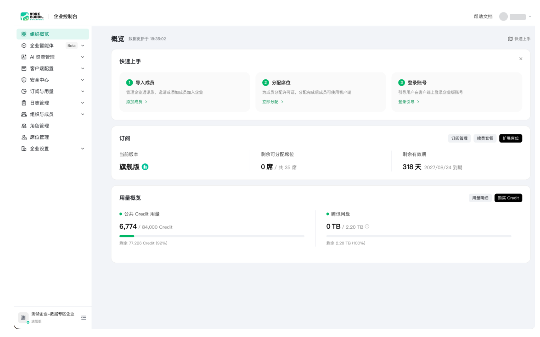Click the 企业设置 building icon
Screen dimensions: 540x337
(x=24, y=149)
